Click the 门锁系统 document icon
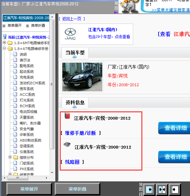The width and height of the screenshot is (190, 196). pyautogui.click(x=15, y=163)
